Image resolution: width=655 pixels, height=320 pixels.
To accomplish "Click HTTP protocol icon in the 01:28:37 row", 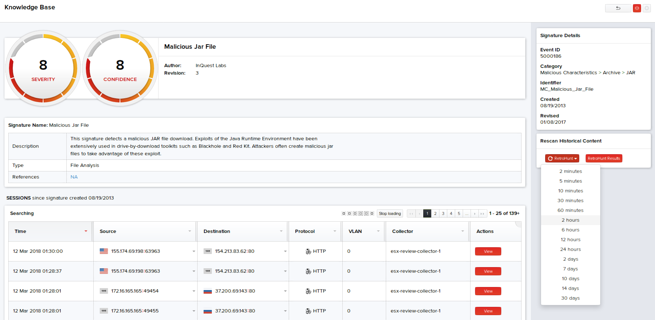I will (x=308, y=271).
